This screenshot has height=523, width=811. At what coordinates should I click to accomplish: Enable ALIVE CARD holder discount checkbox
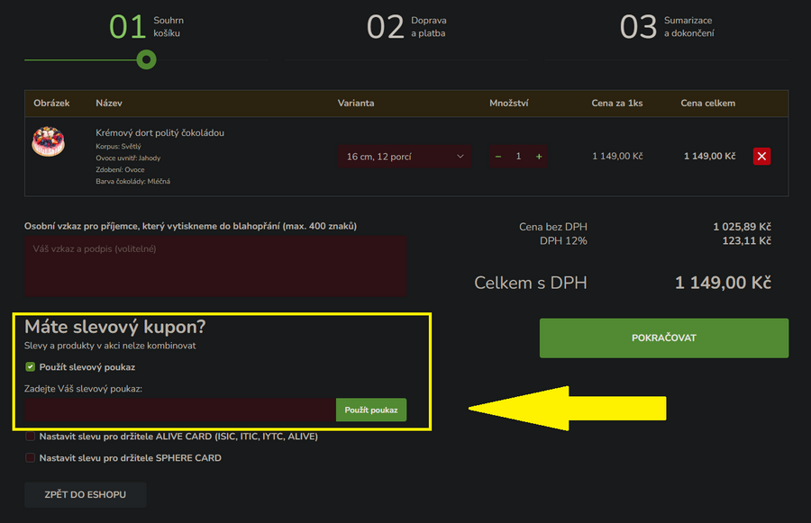point(31,437)
